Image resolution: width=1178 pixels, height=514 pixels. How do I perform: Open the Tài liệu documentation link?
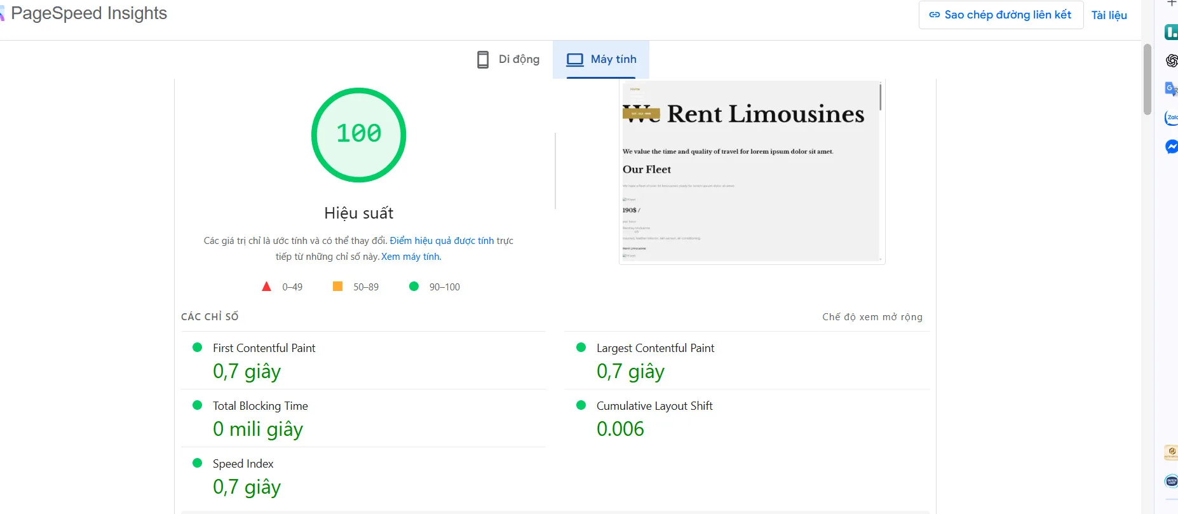pyautogui.click(x=1109, y=15)
